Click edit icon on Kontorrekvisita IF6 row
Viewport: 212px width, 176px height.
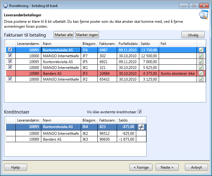[201, 50]
